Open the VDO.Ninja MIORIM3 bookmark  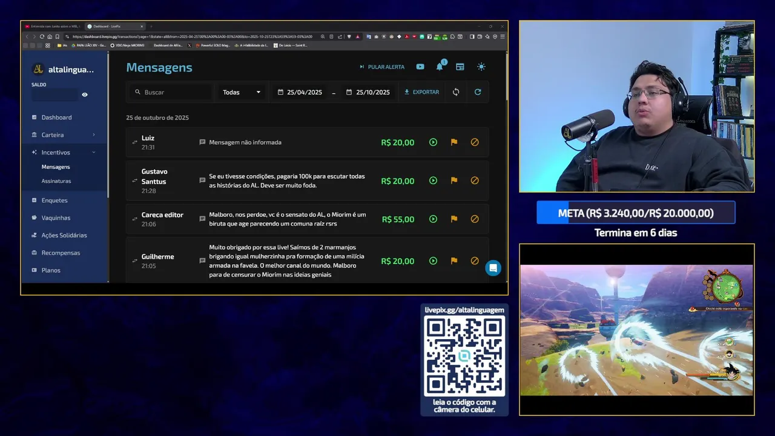[128, 45]
